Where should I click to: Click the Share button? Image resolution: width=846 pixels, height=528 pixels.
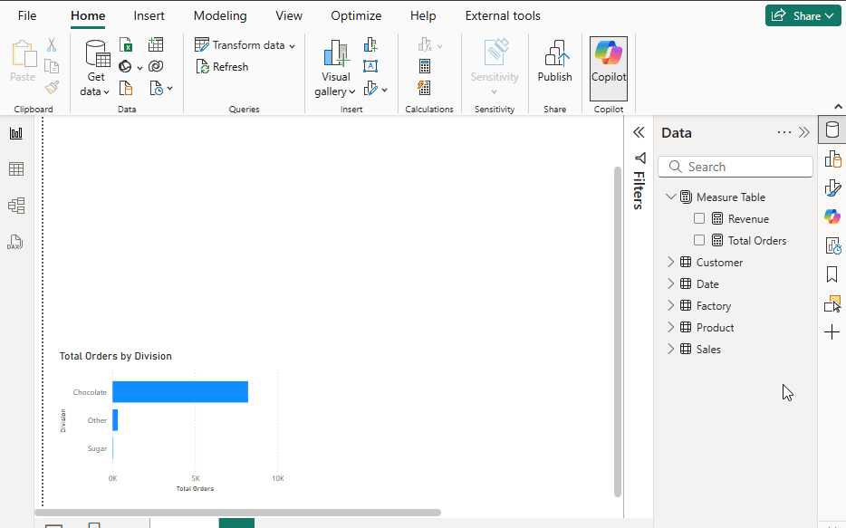[803, 15]
